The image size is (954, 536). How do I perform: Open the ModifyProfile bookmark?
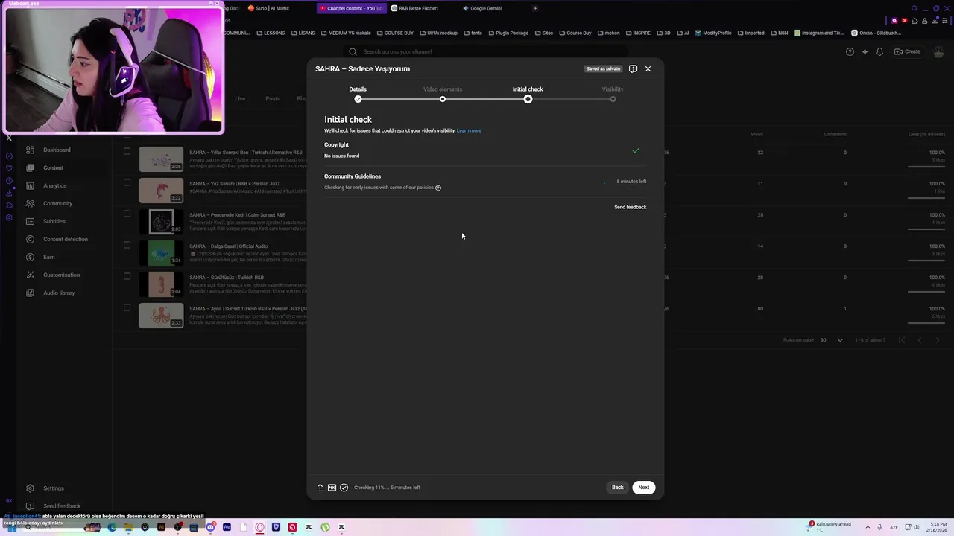click(x=713, y=33)
